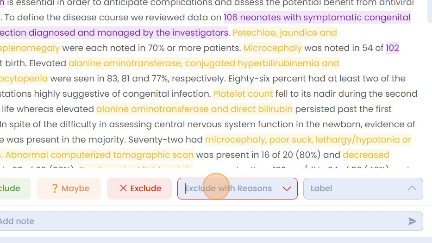Image resolution: width=432 pixels, height=243 pixels.
Task: Click highlighted 'Abnormal computerized tomographic scan' phrase
Action: [x=99, y=155]
